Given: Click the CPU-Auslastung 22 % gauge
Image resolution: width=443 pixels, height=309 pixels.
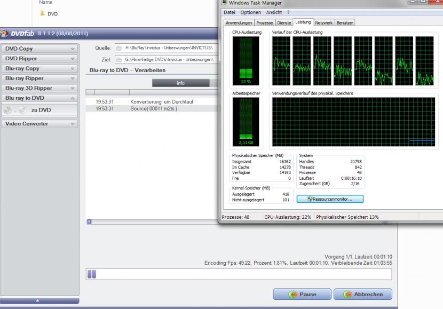Looking at the screenshot, I should tap(246, 61).
